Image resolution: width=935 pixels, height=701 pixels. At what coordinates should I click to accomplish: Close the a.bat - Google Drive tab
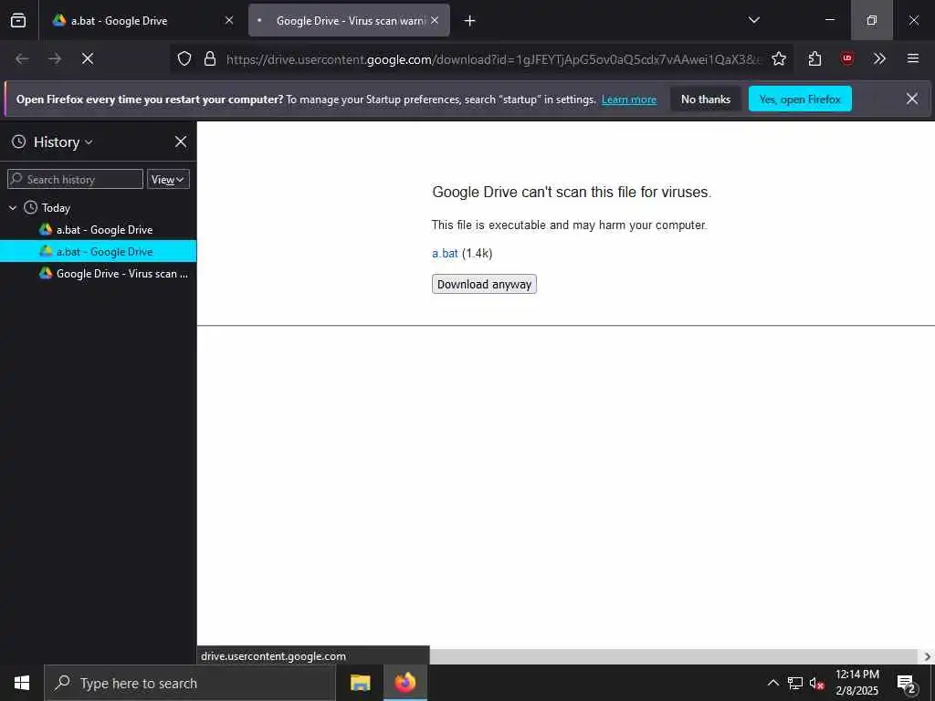[x=229, y=20]
